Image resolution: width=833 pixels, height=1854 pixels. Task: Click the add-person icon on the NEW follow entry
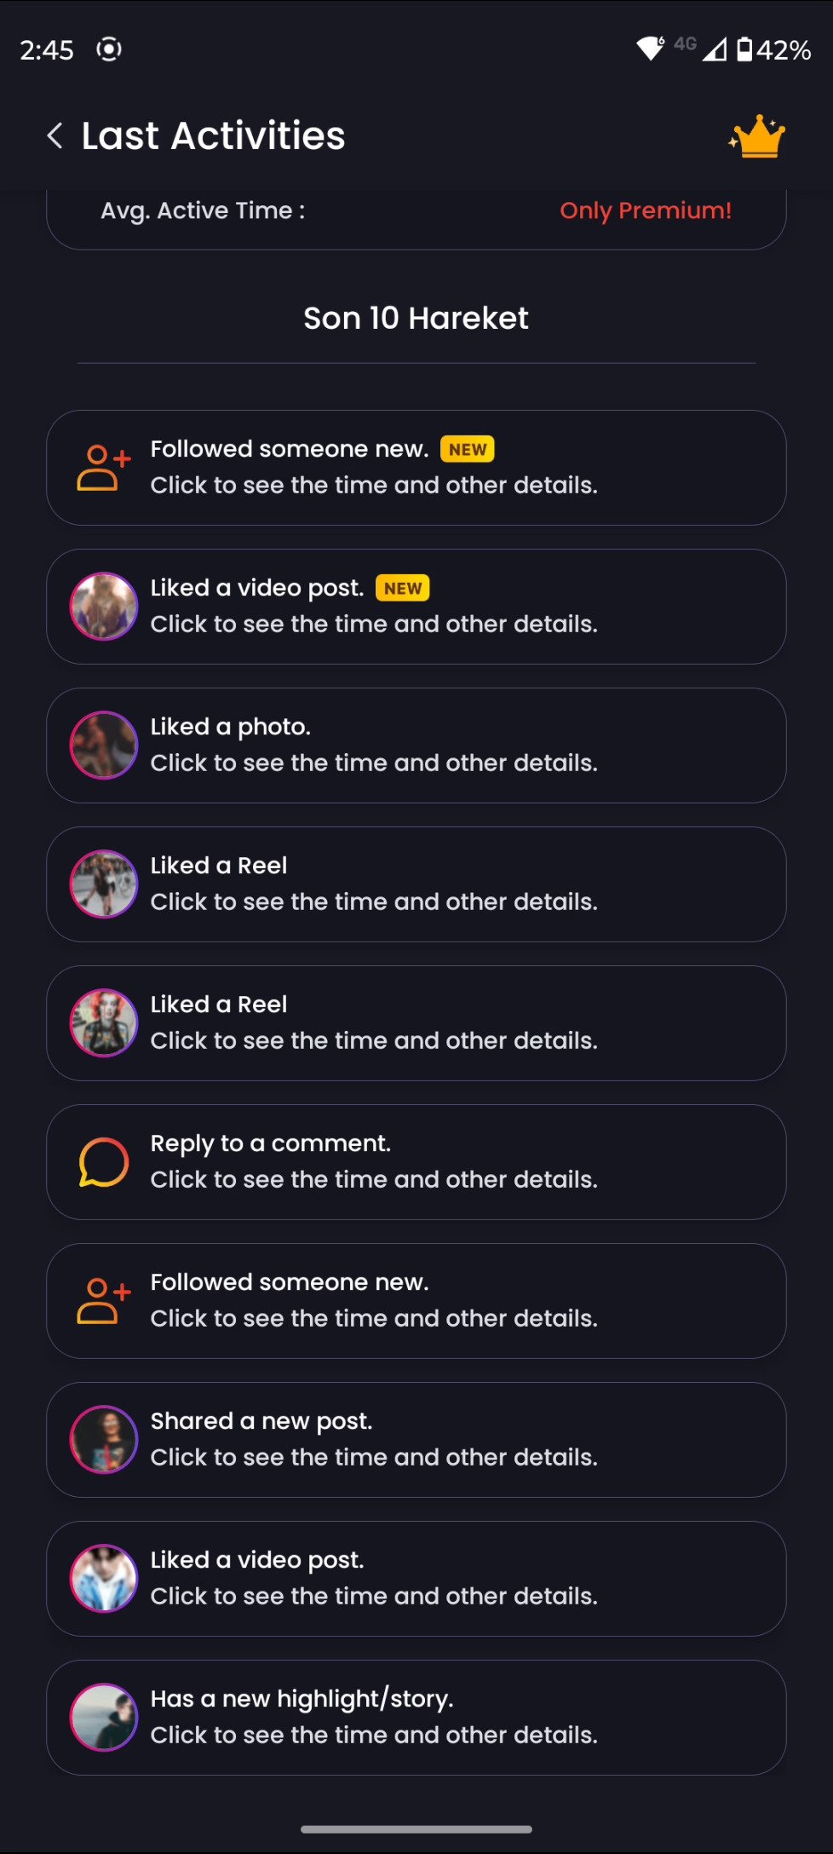point(104,468)
